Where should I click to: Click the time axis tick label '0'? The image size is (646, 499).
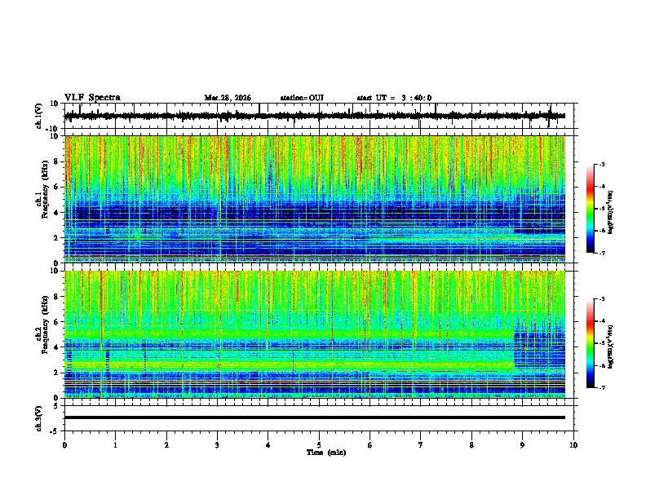64,445
